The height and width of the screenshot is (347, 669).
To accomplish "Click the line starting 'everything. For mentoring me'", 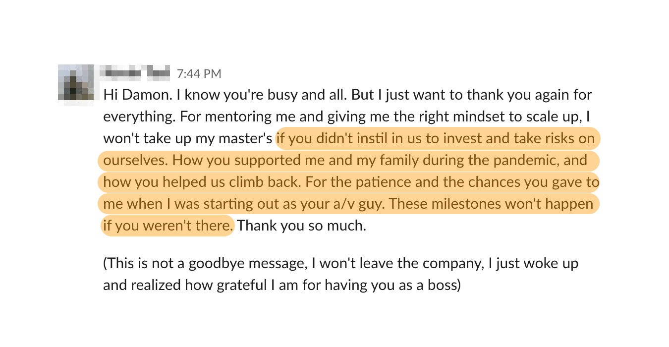I will tap(346, 117).
